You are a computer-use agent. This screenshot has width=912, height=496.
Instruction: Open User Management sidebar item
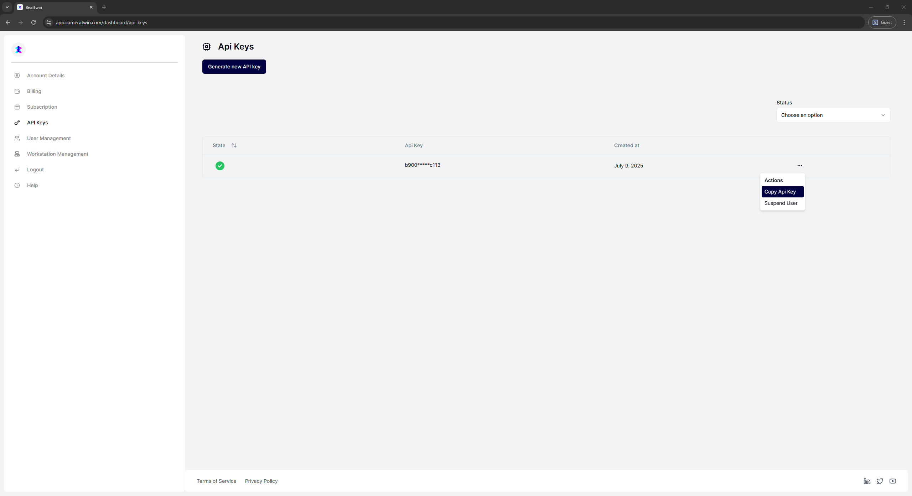click(x=49, y=138)
